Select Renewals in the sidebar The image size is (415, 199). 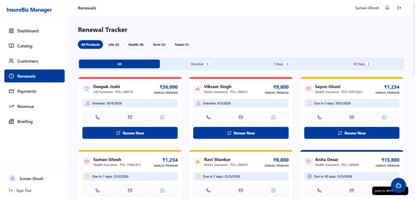point(34,76)
